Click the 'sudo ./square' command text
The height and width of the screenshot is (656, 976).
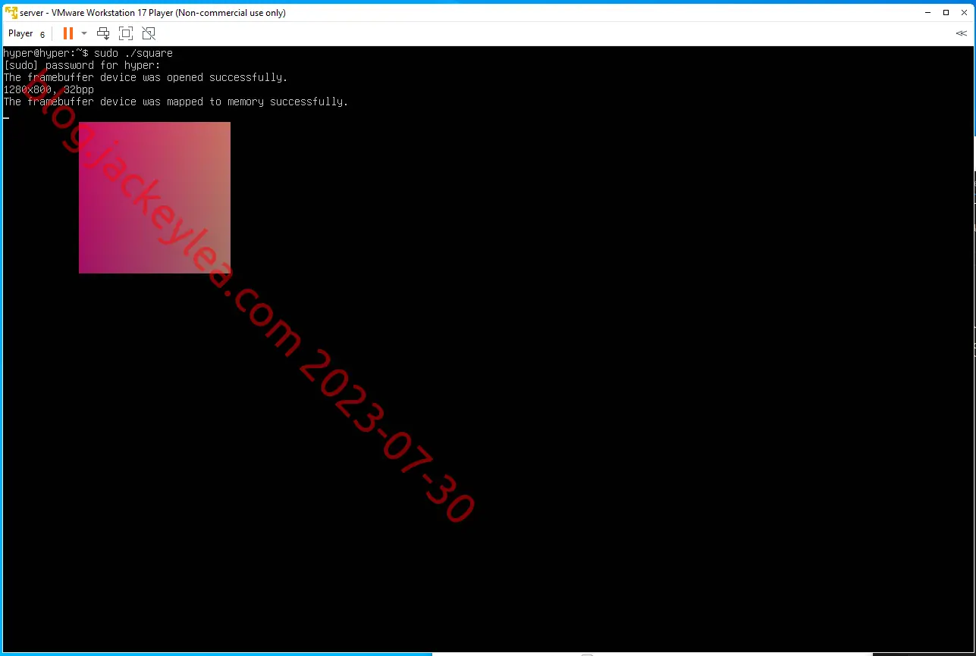coord(133,53)
